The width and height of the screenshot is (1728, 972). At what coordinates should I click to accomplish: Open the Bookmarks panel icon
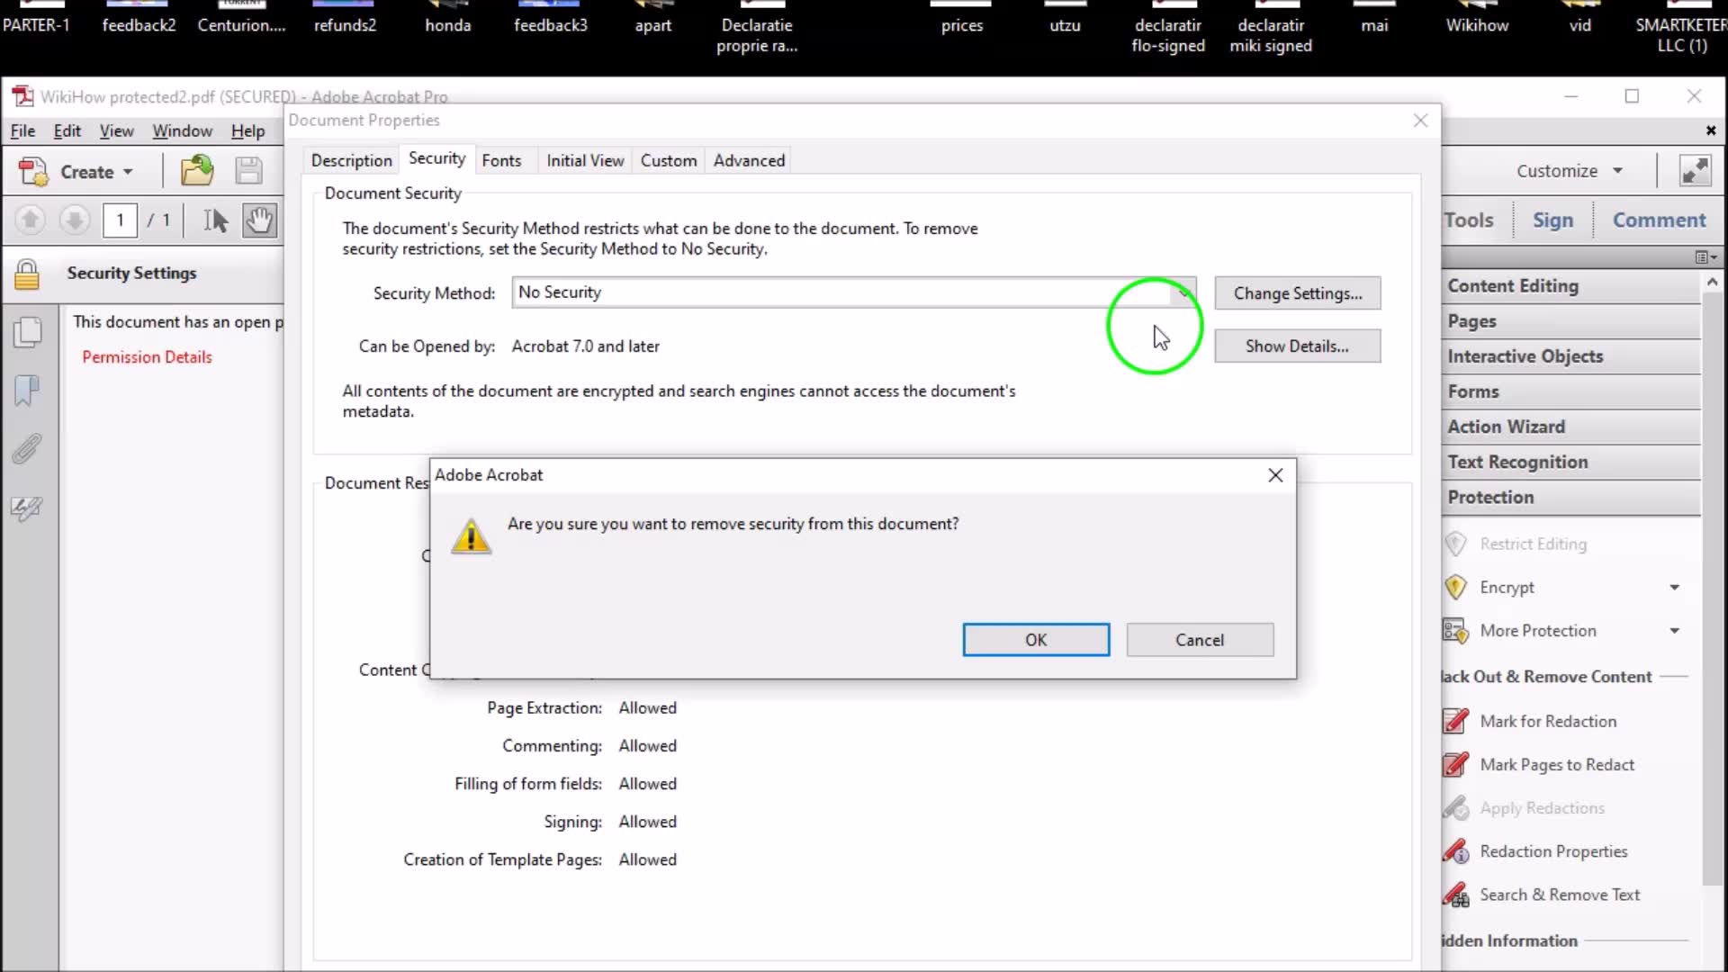(x=27, y=391)
